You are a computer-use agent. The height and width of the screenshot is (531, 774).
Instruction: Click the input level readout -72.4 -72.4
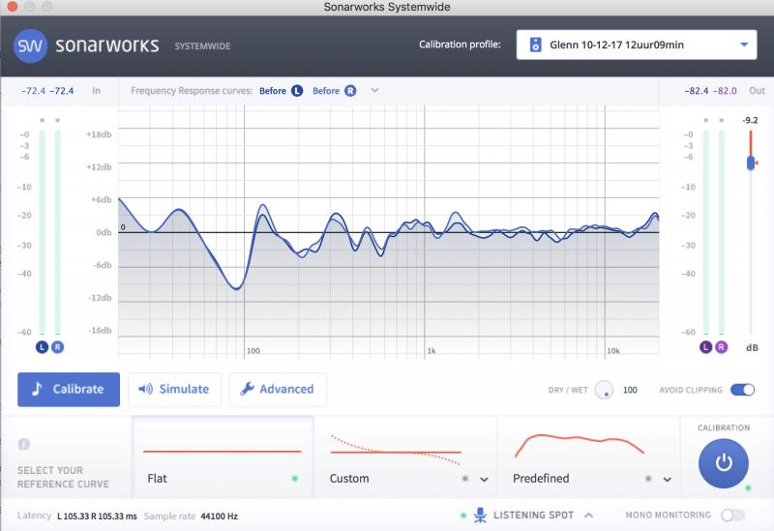tap(47, 91)
